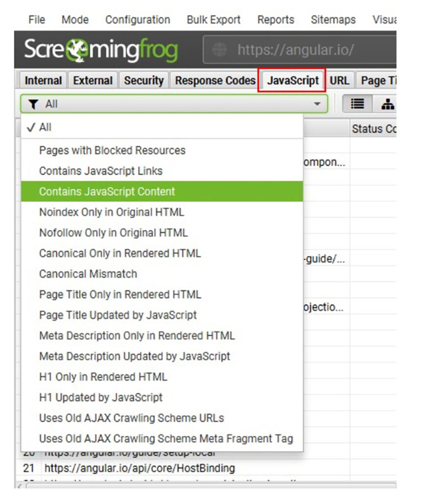
Task: Switch to the Response Codes tab
Action: (215, 81)
